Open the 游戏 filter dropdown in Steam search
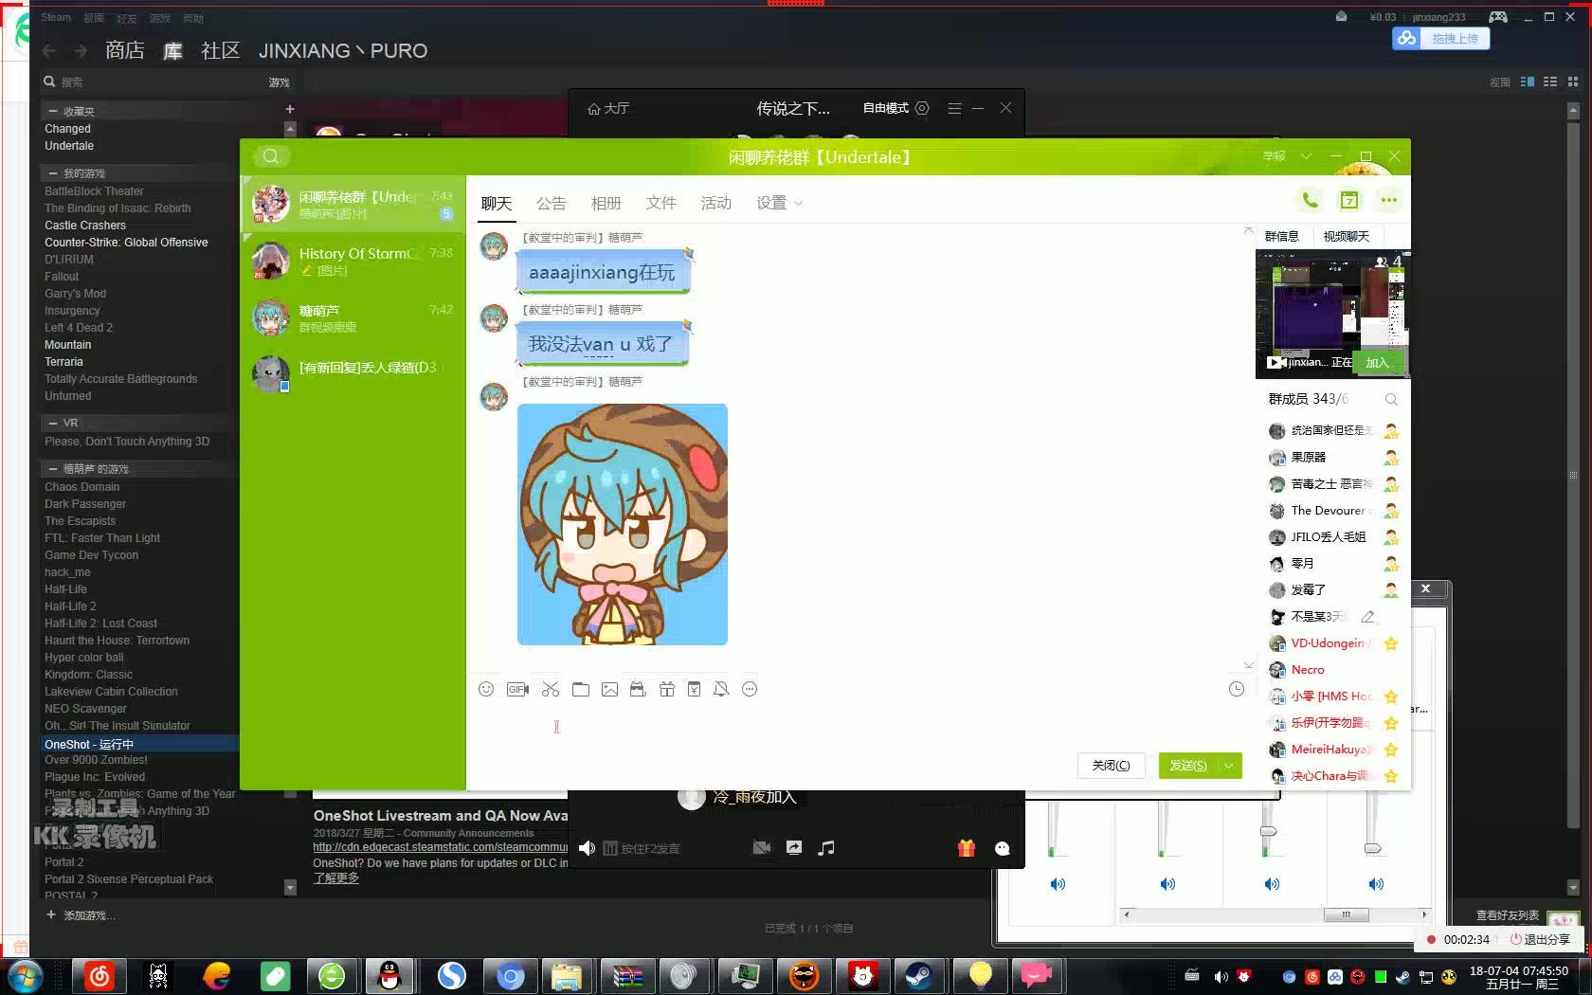 coord(279,82)
